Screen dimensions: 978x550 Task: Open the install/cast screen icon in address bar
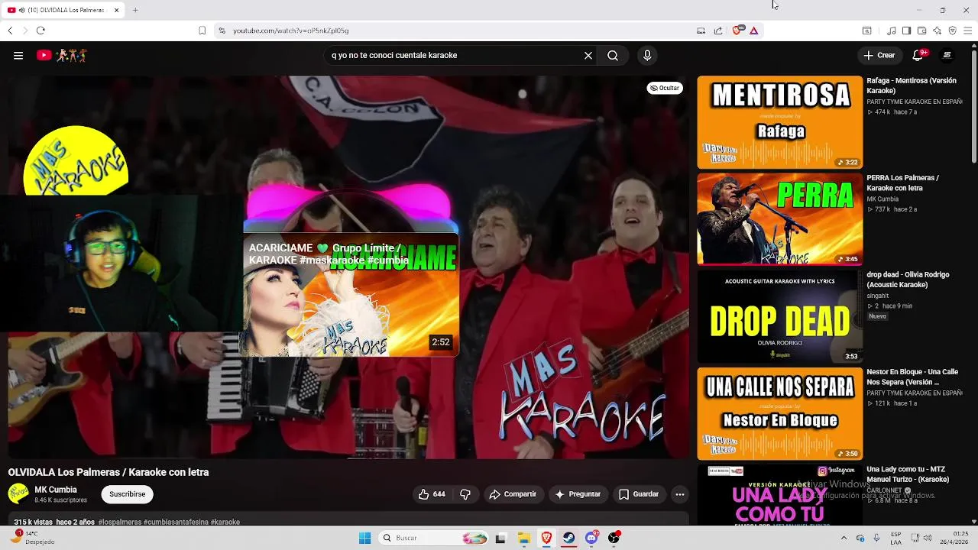(701, 31)
